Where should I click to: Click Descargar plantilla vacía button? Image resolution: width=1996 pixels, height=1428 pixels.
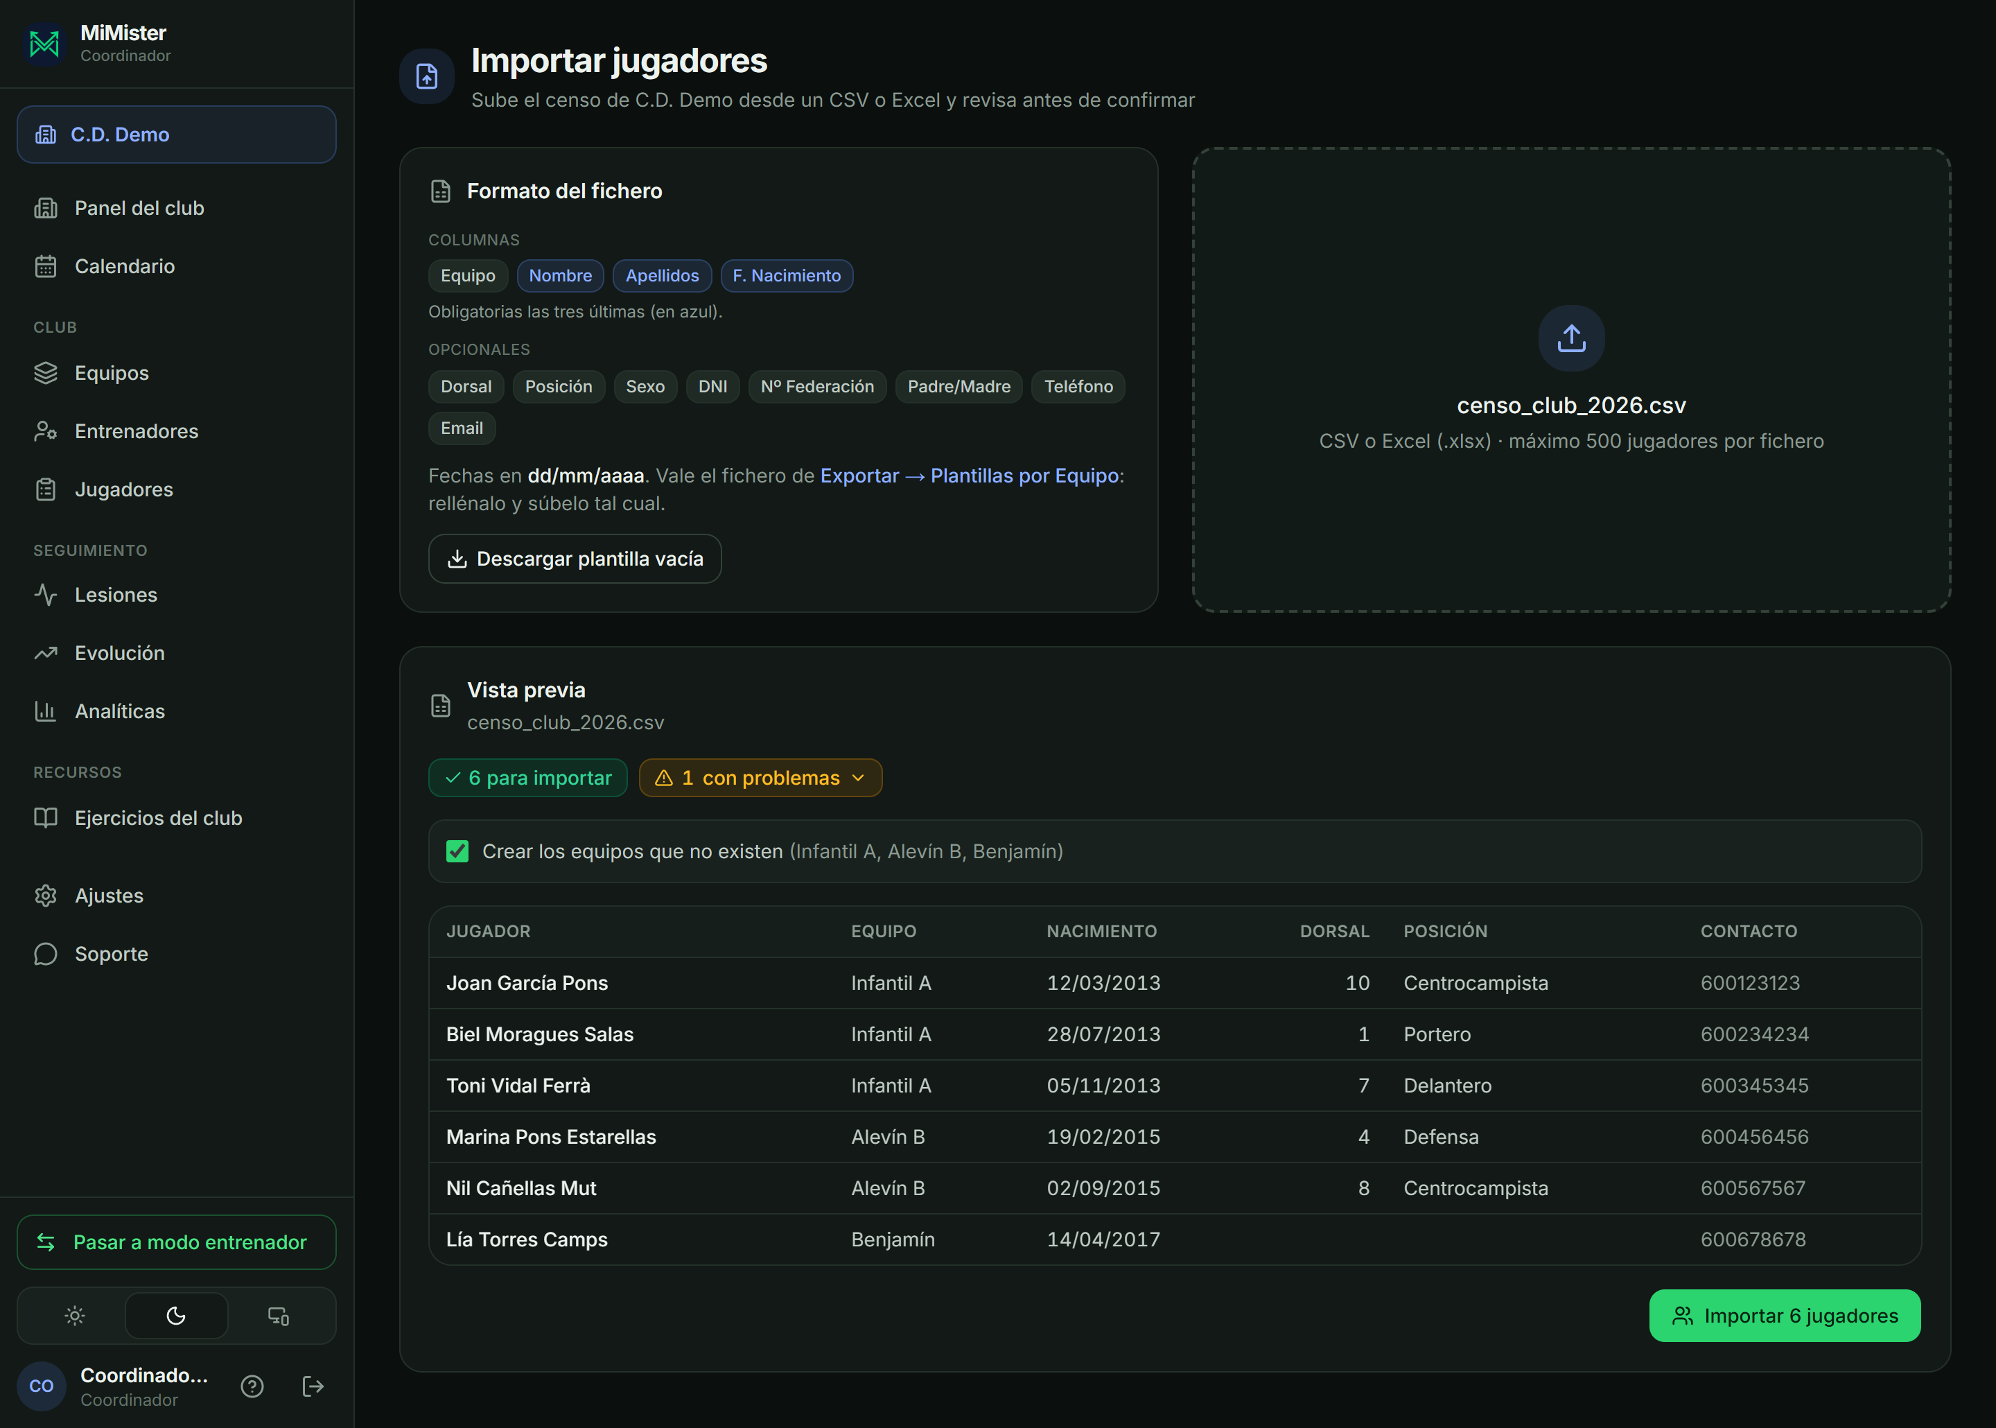pyautogui.click(x=575, y=559)
